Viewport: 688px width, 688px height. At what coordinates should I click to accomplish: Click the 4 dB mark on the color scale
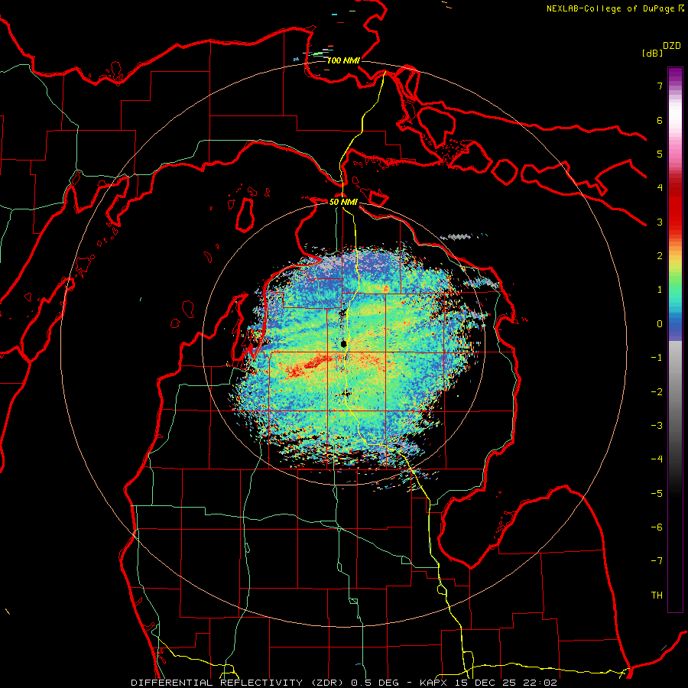coord(660,188)
